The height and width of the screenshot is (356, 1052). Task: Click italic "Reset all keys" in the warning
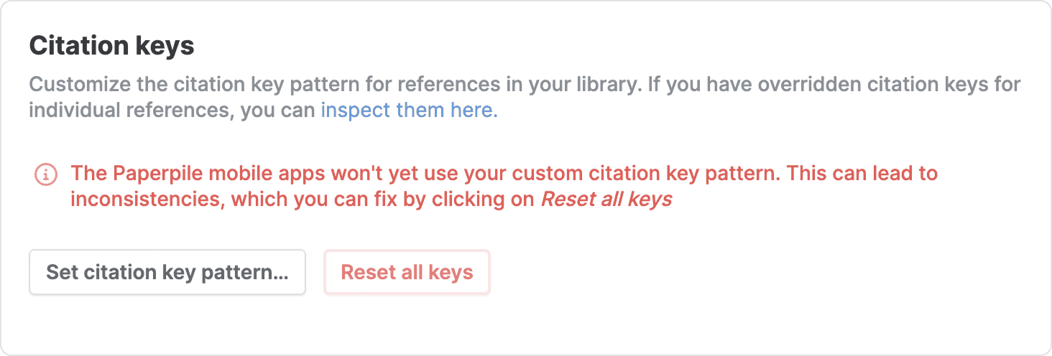tap(606, 199)
